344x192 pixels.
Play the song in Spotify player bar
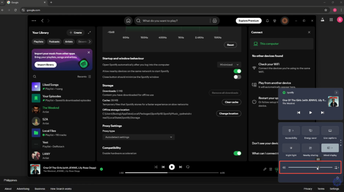coord(172,167)
